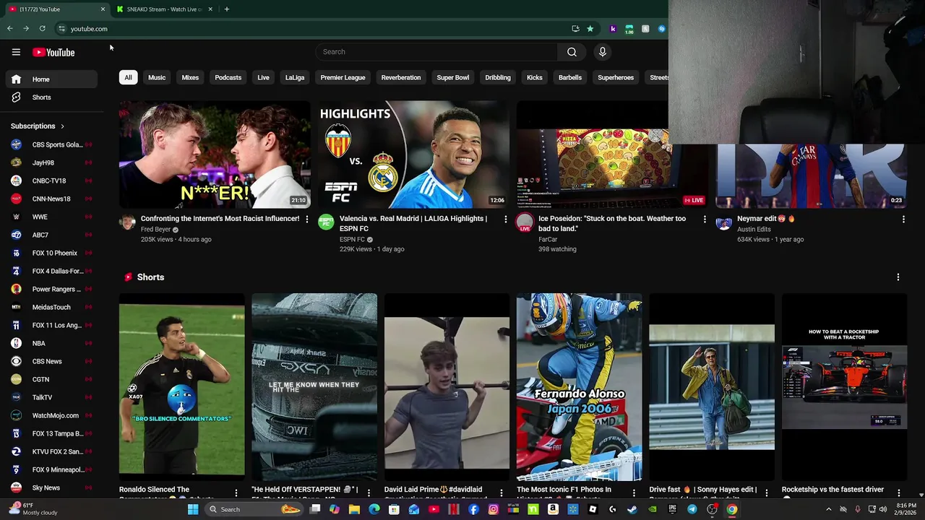The width and height of the screenshot is (925, 520).
Task: Open CNBC-TV18 subscription channel
Action: 51,181
